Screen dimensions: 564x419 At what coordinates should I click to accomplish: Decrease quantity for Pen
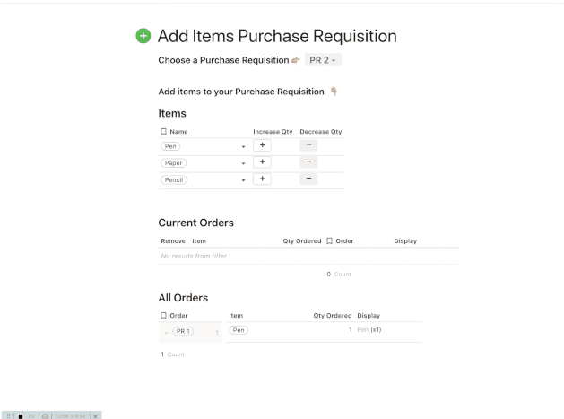pos(308,144)
